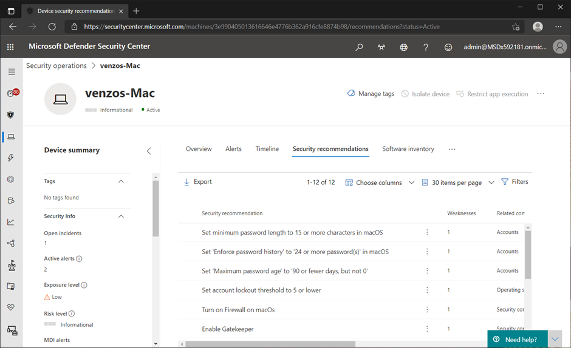571x348 pixels.
Task: Export the recommendations list
Action: [x=198, y=182]
